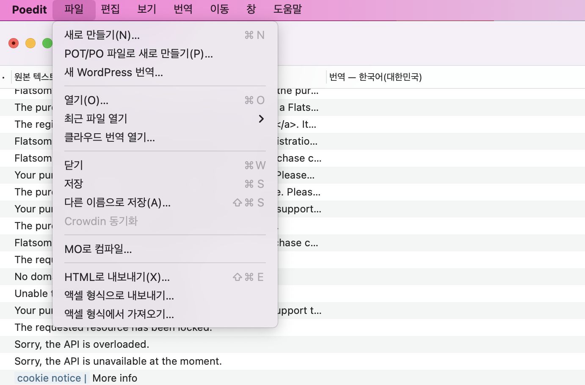
Task: Open file with 열기(O)... entry
Action: point(86,100)
